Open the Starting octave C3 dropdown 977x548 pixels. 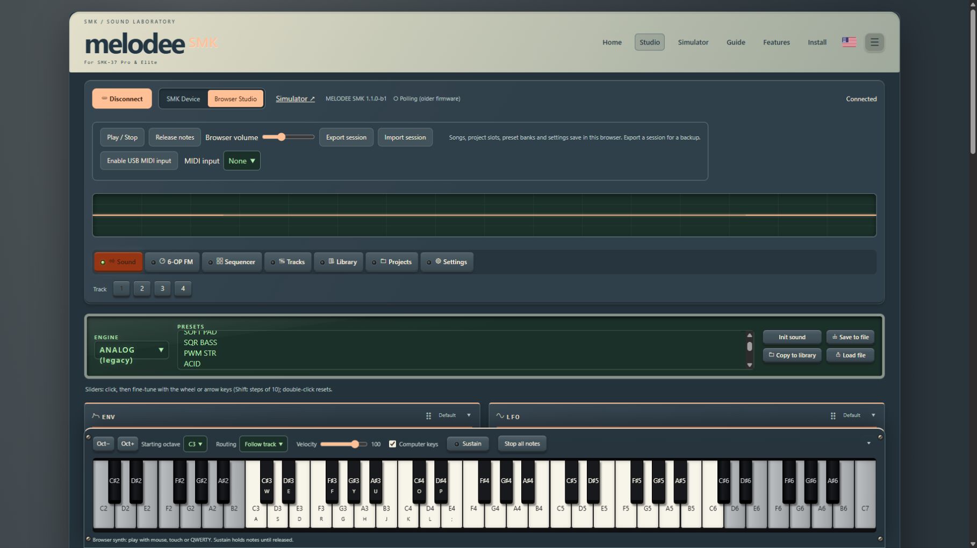195,444
